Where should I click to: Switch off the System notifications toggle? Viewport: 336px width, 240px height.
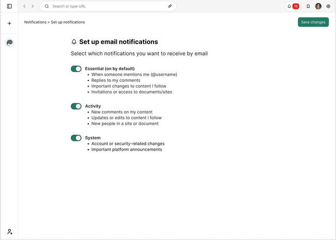[76, 138]
